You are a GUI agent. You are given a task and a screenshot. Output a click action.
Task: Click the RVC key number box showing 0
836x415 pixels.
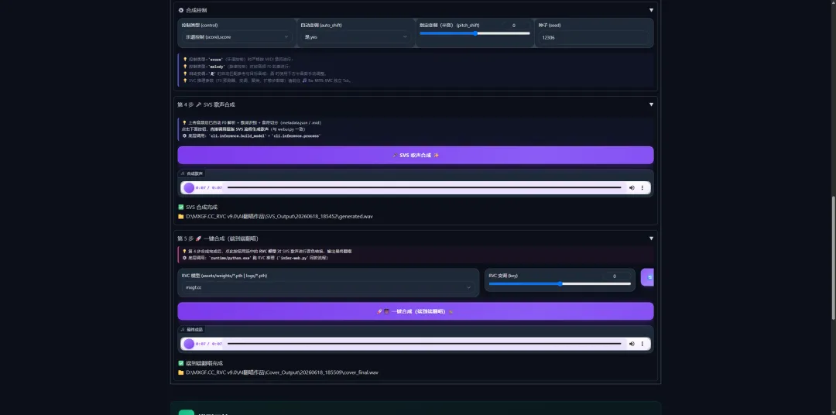pyautogui.click(x=616, y=276)
